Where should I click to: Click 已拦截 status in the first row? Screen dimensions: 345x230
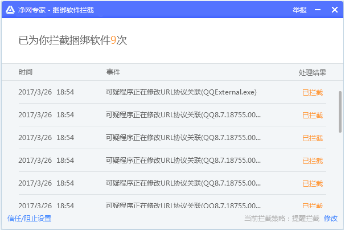point(312,92)
